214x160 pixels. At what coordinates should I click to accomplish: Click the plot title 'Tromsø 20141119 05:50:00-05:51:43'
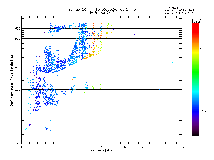point(101,9)
